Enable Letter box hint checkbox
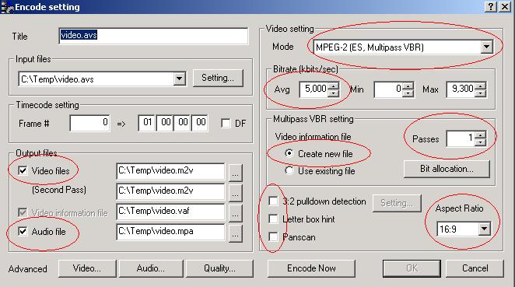Viewport: 515px width, 287px height. tap(273, 219)
